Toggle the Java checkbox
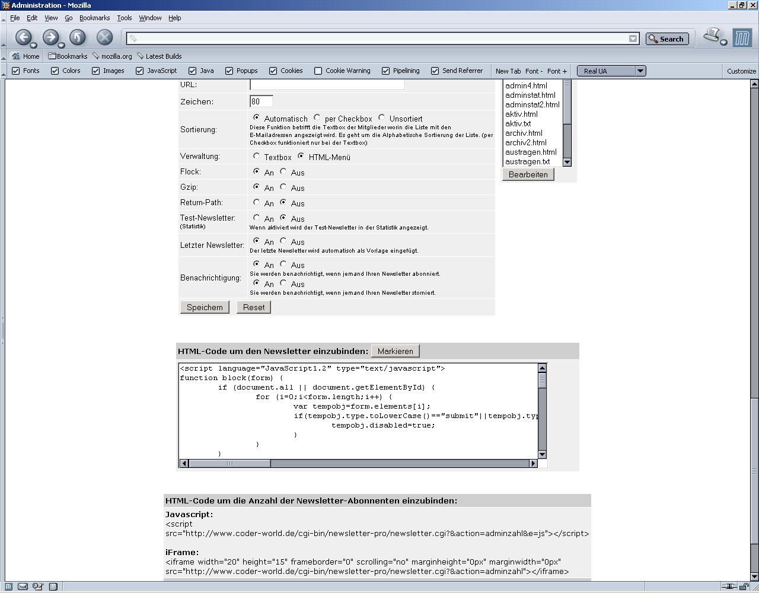The image size is (759, 593). [x=193, y=71]
